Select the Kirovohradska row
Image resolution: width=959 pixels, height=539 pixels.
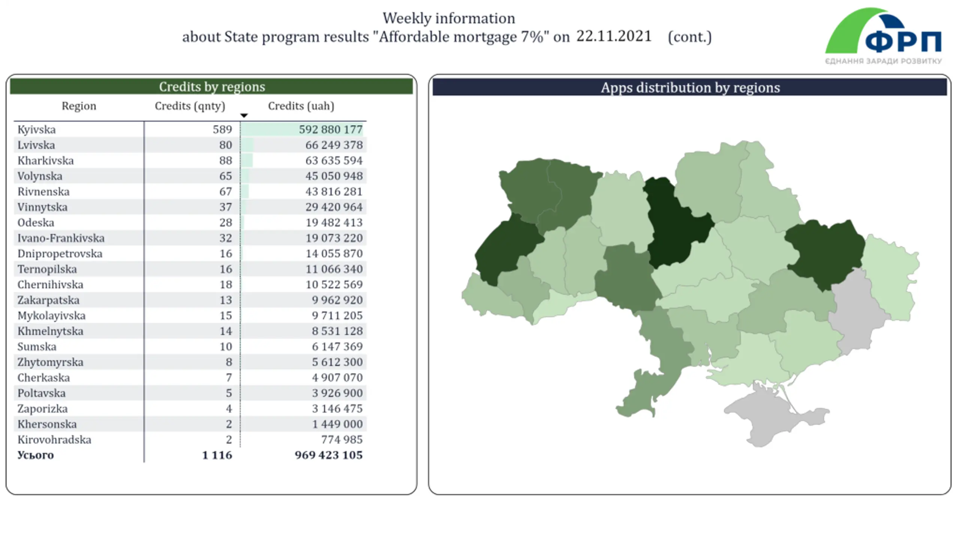(190, 439)
